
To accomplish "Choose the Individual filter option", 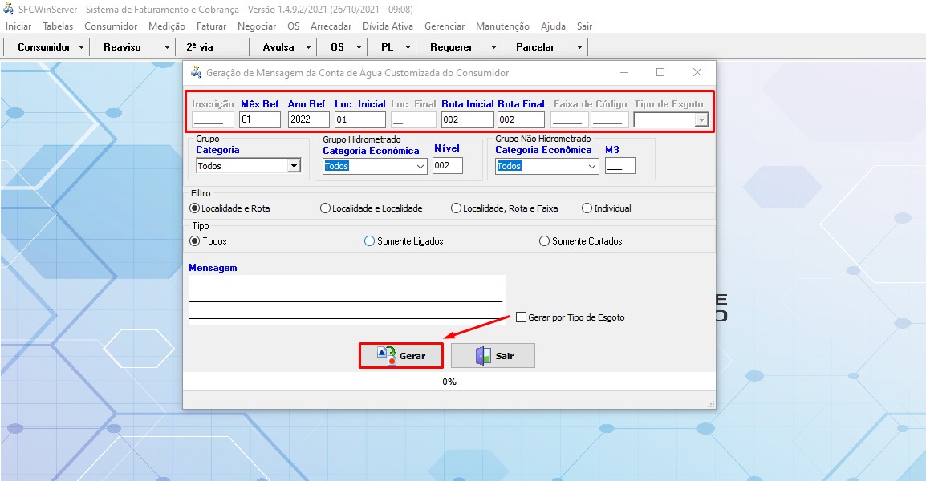I will [x=587, y=208].
